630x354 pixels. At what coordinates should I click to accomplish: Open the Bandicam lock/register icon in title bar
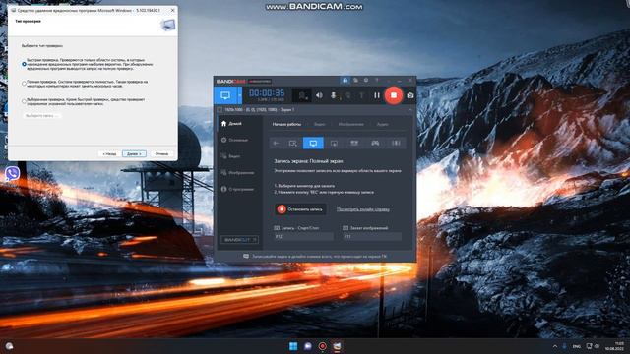pos(345,81)
